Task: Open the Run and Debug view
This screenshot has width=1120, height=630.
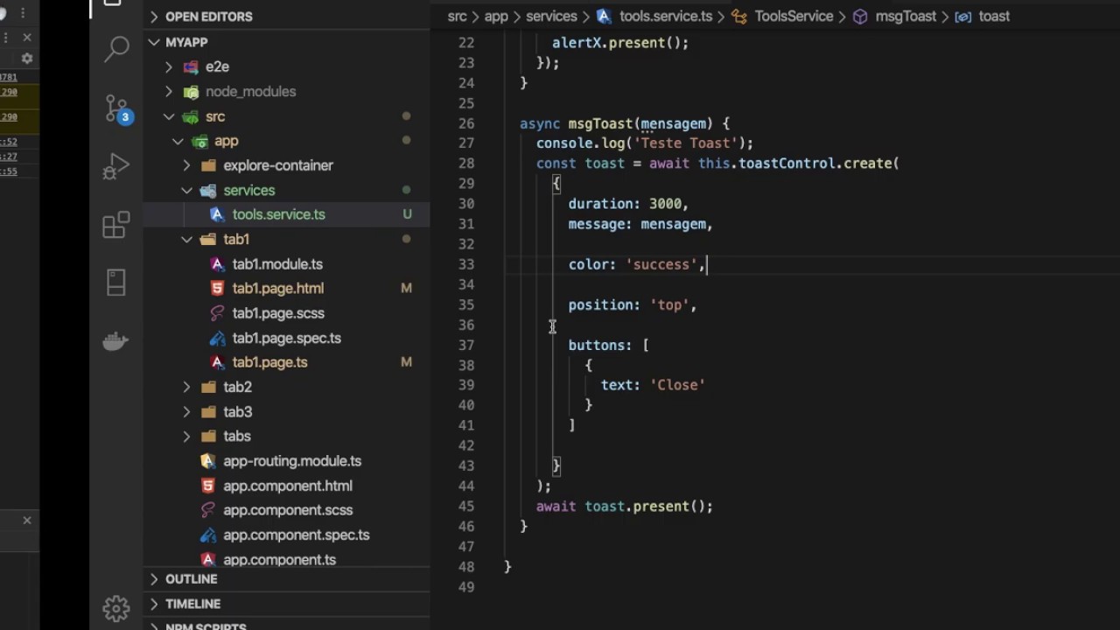Action: pyautogui.click(x=116, y=166)
